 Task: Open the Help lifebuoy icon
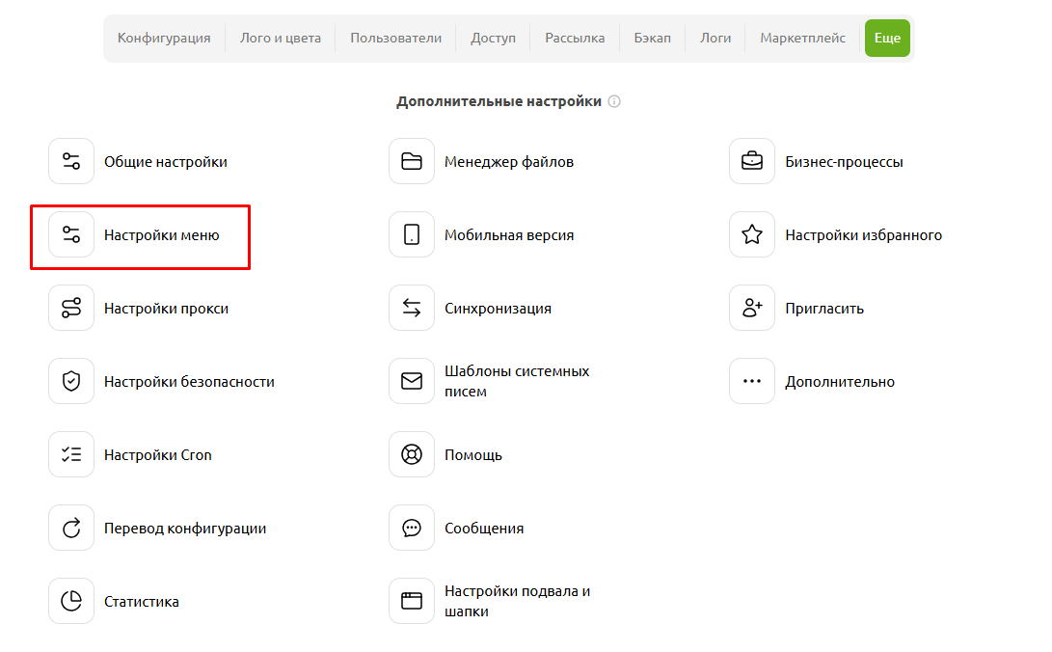[x=412, y=454]
